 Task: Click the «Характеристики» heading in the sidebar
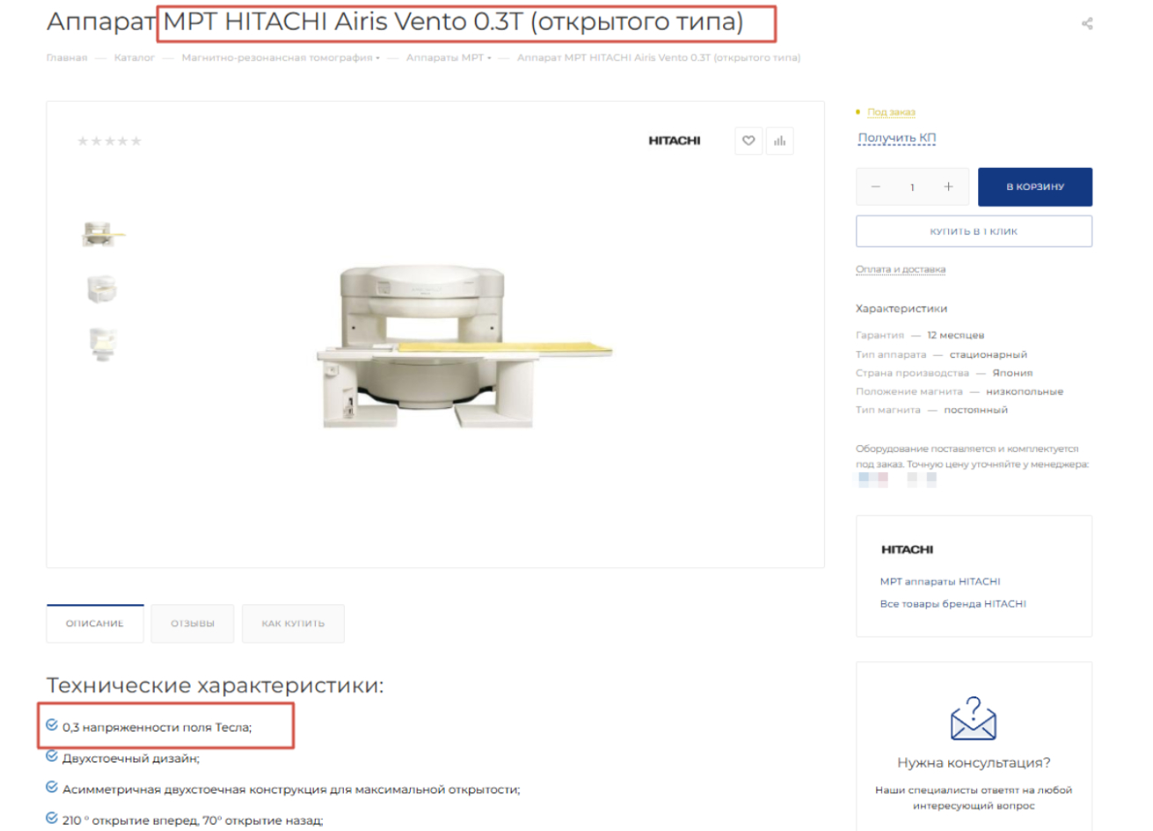901,309
